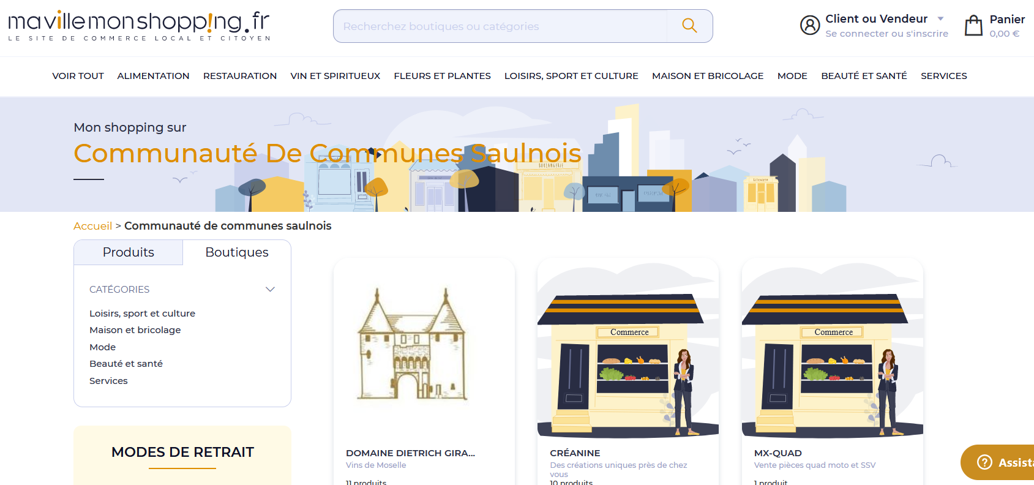Open the Créanine shop illustration

click(x=628, y=348)
